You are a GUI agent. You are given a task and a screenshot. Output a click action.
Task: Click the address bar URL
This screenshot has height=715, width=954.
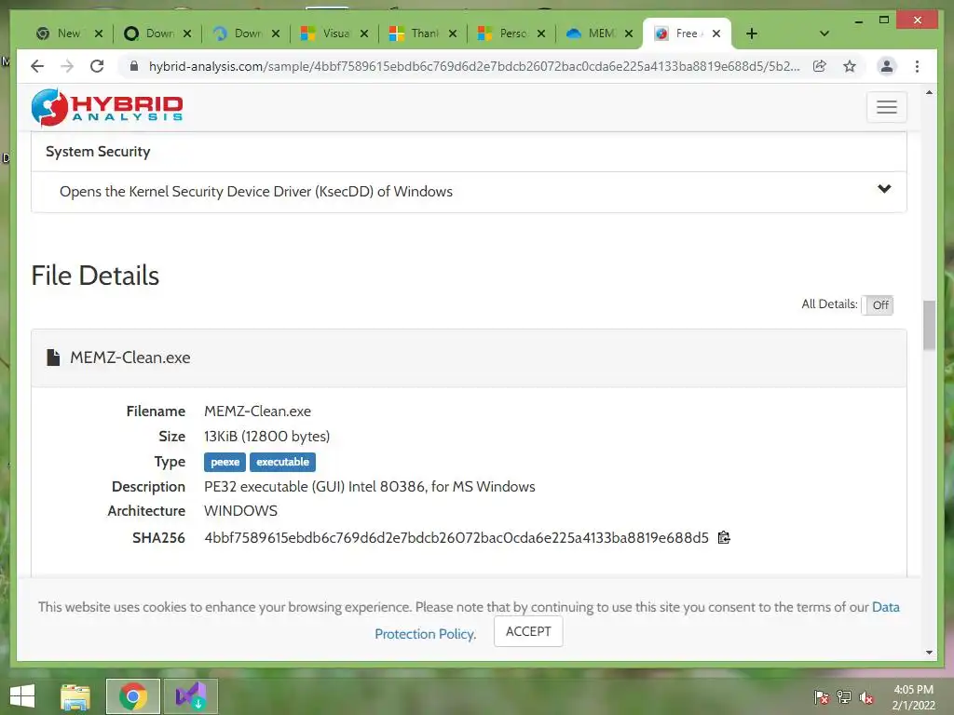474,66
